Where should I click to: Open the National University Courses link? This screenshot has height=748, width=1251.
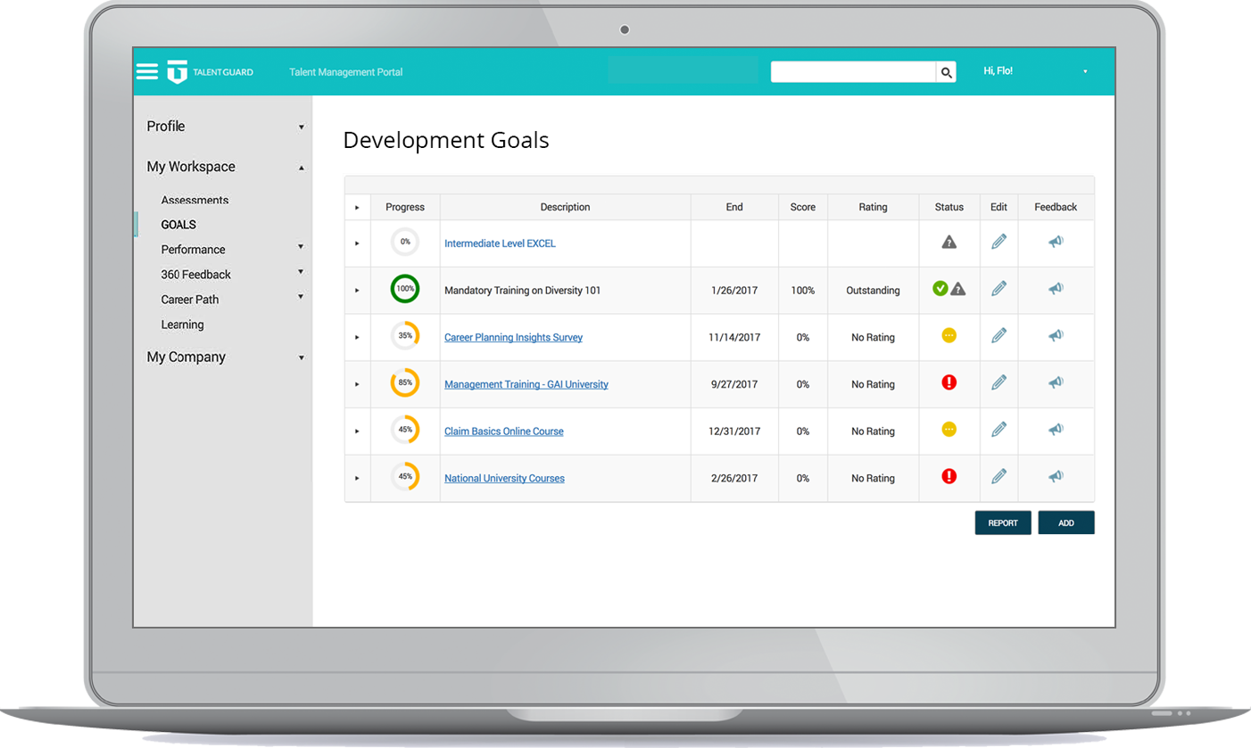504,479
